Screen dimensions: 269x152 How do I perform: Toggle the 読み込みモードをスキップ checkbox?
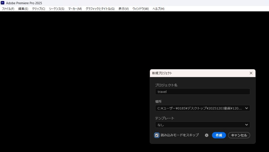click(x=157, y=135)
